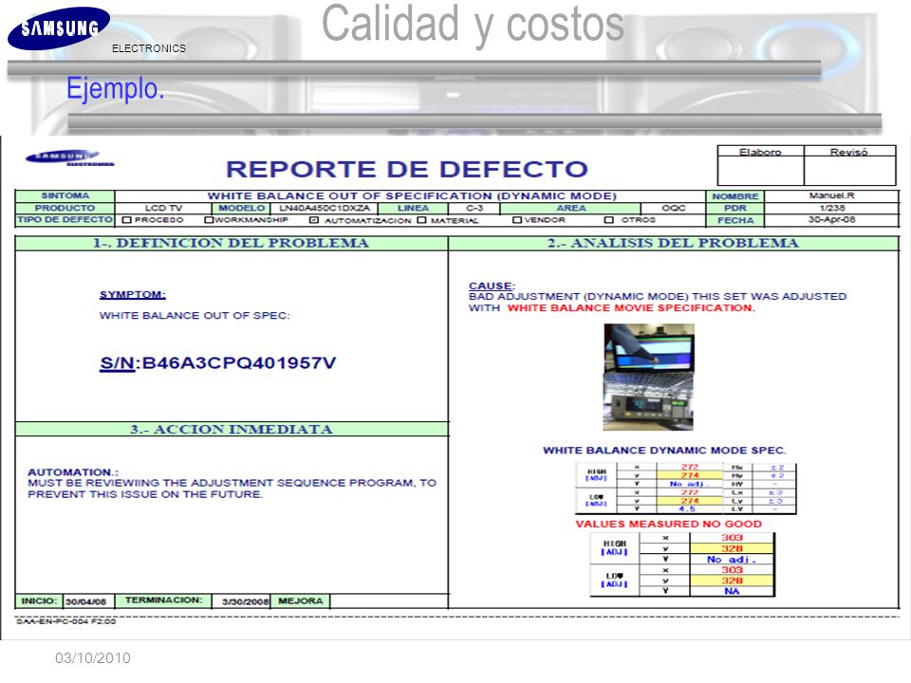Click the small Samsung logo in the report

[69, 158]
